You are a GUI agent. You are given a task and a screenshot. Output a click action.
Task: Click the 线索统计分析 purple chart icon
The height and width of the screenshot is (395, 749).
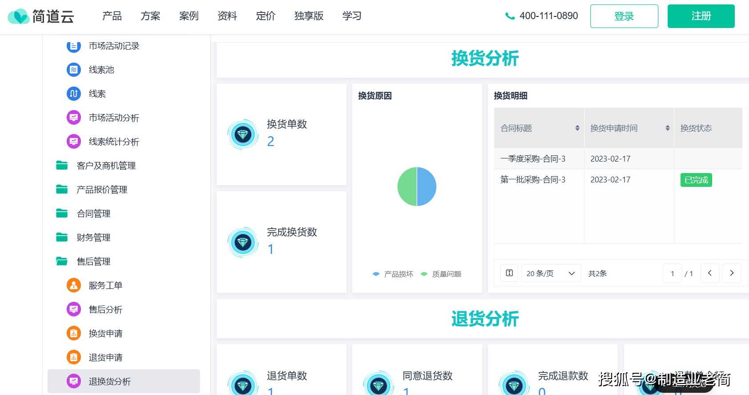click(x=74, y=142)
